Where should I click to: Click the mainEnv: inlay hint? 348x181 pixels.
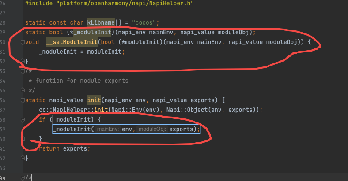click(x=108, y=129)
